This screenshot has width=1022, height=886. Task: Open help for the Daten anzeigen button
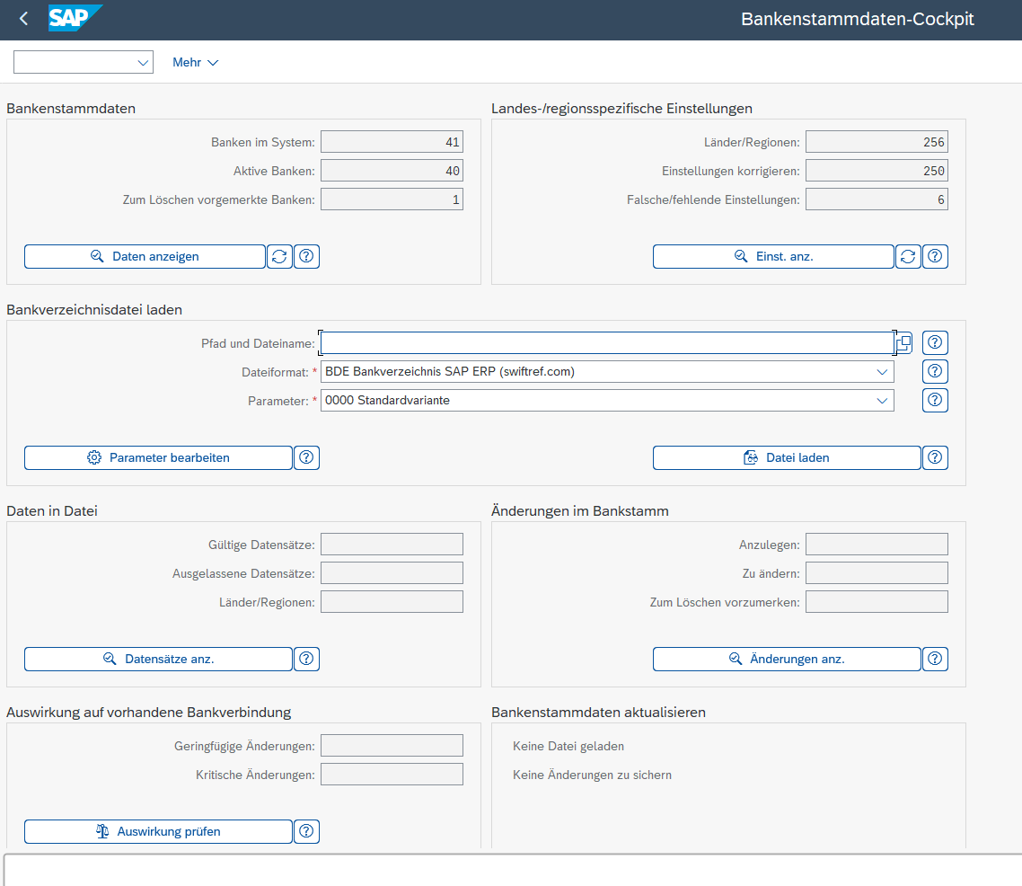(x=307, y=256)
